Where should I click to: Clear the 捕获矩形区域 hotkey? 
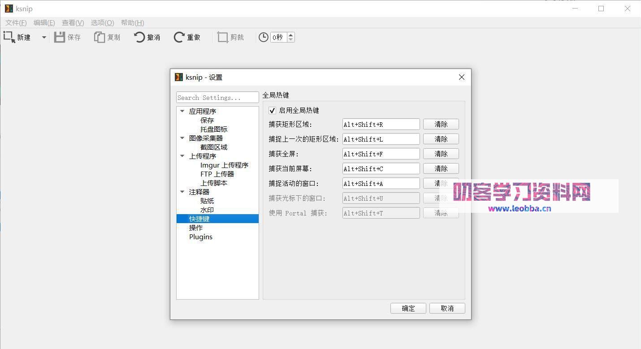(x=441, y=124)
